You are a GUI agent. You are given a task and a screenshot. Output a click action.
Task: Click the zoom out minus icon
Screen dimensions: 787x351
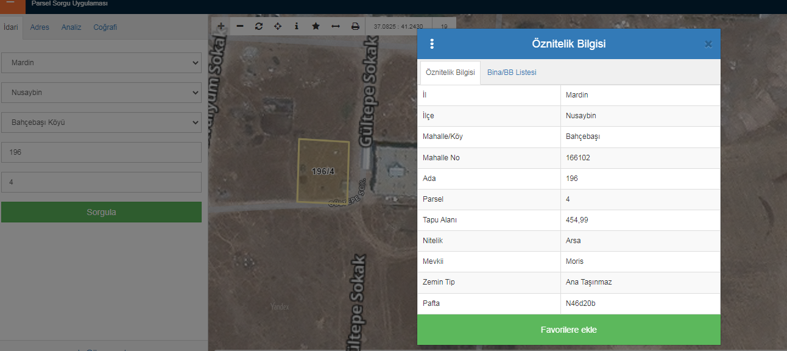click(240, 26)
